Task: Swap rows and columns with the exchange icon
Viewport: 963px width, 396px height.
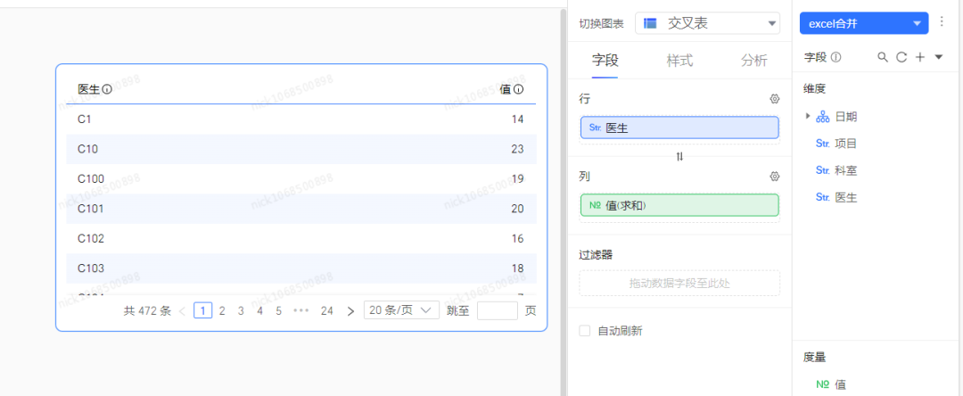Action: click(679, 157)
